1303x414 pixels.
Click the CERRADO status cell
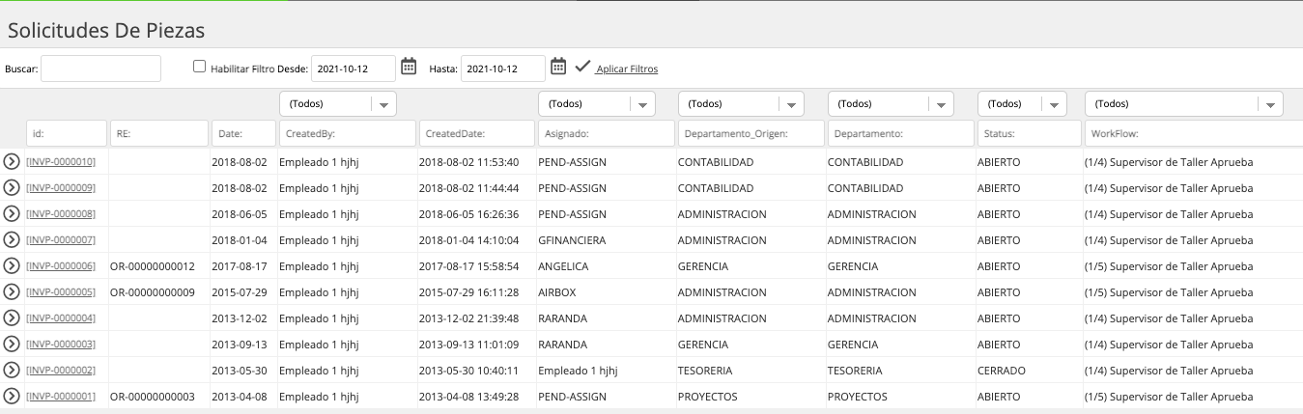[1002, 371]
